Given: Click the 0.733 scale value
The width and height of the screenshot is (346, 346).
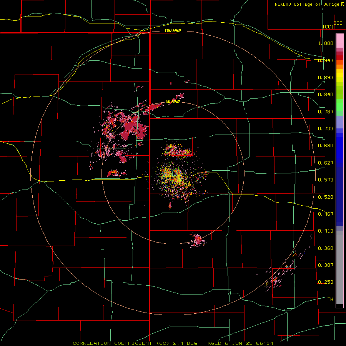Looking at the screenshot, I should (326, 129).
